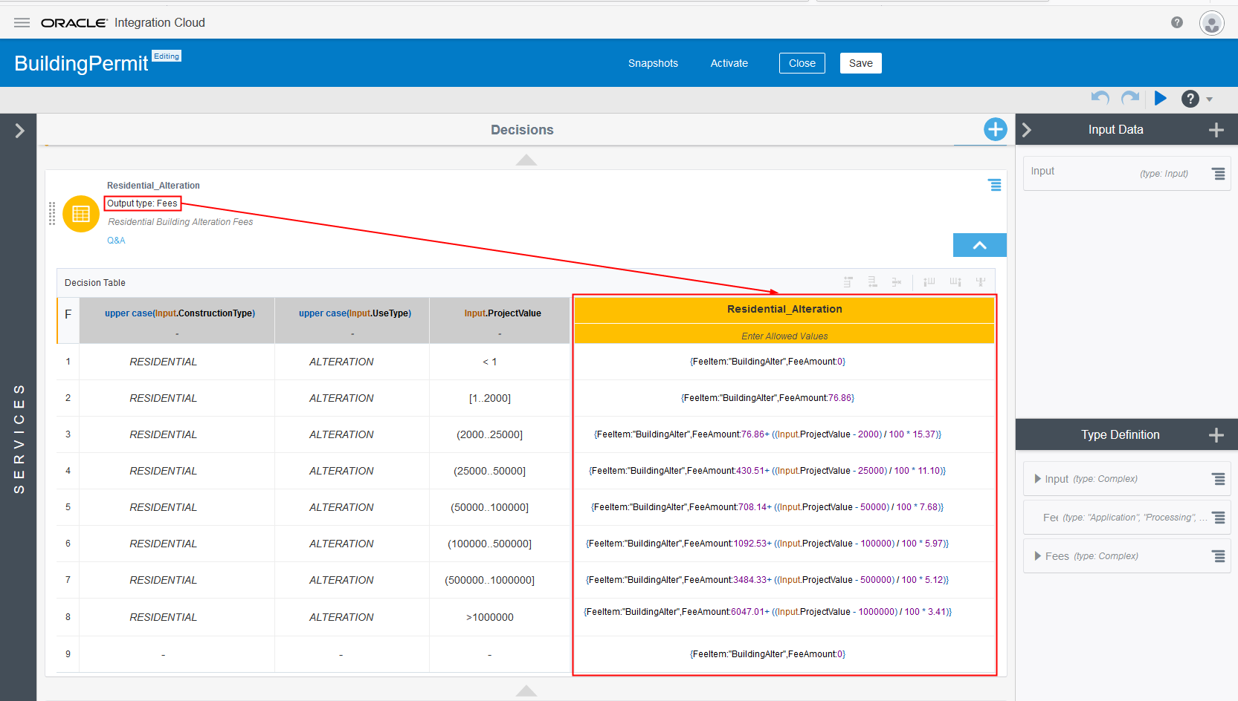Expand the Fees complex type definition
This screenshot has width=1238, height=701.
(1038, 555)
